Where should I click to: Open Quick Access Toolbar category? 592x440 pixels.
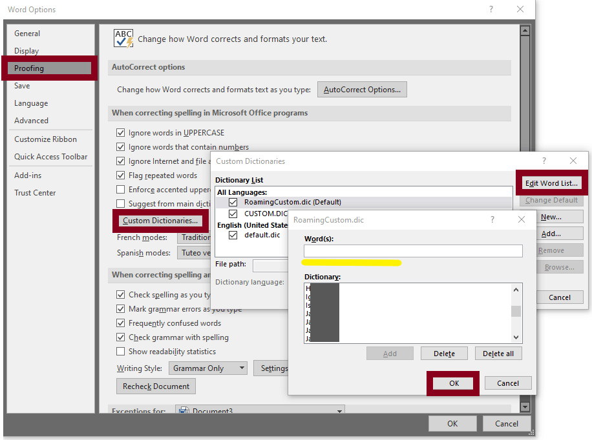tap(50, 157)
